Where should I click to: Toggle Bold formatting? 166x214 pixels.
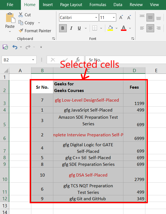coord(63,28)
